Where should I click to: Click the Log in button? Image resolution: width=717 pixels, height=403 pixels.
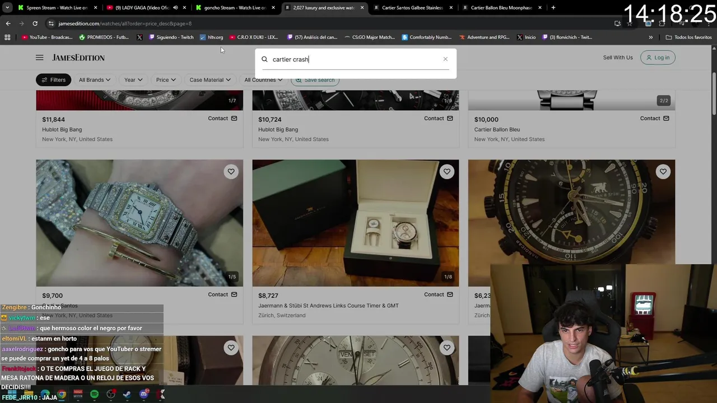click(658, 58)
